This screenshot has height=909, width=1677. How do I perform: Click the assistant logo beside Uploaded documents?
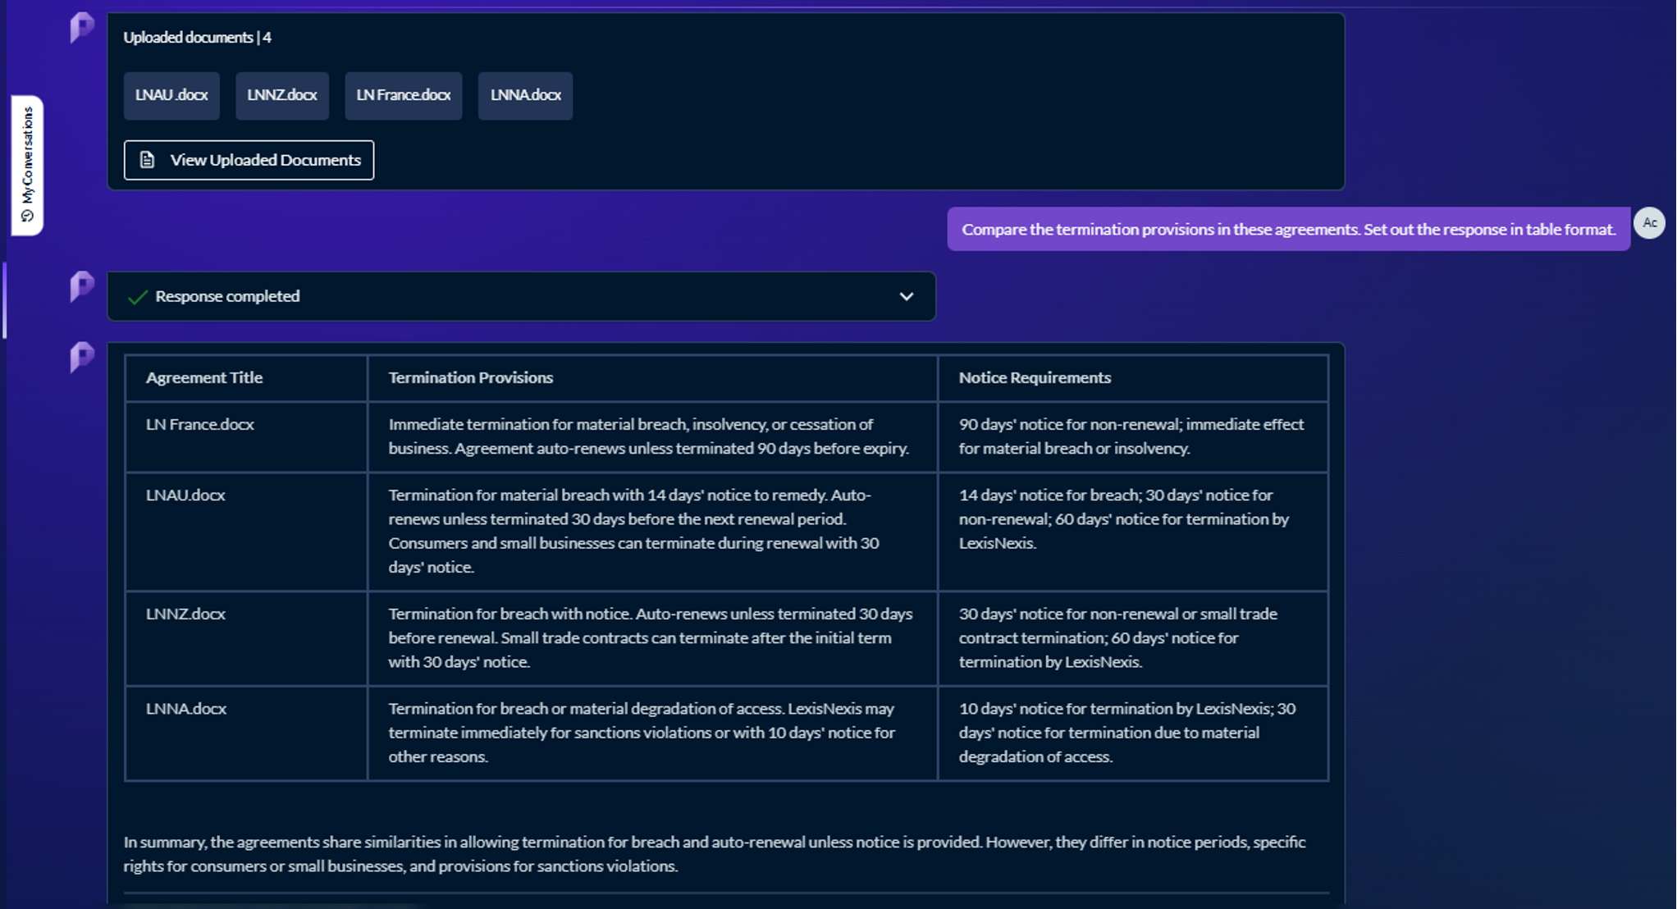click(x=82, y=28)
